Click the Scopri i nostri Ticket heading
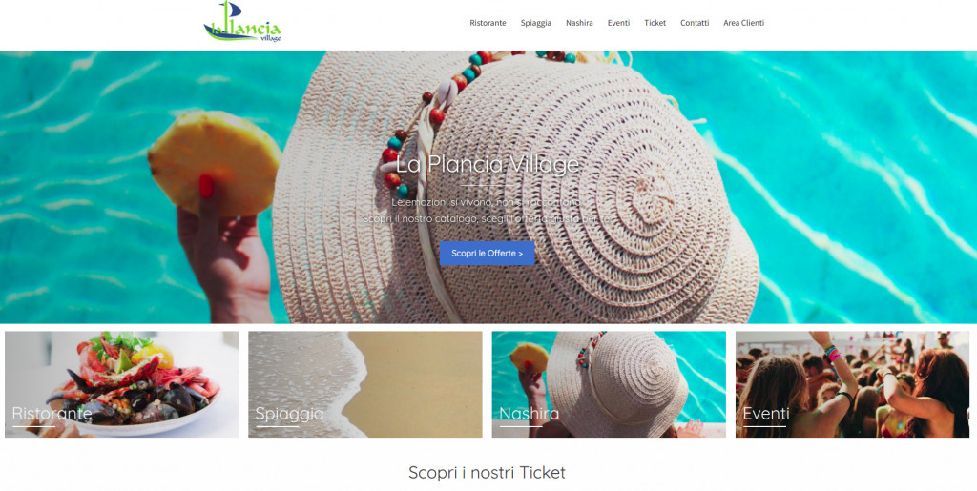Viewport: 977px width, 491px height. tap(488, 472)
